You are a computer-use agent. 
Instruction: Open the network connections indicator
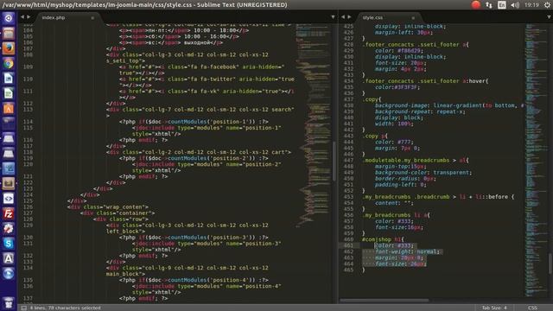coord(489,5)
